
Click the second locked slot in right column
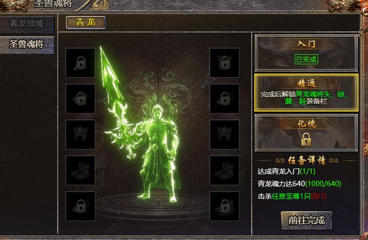(224, 99)
